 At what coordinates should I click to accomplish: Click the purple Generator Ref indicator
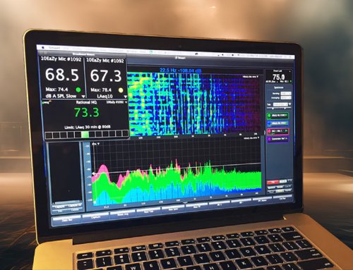pos(270,139)
